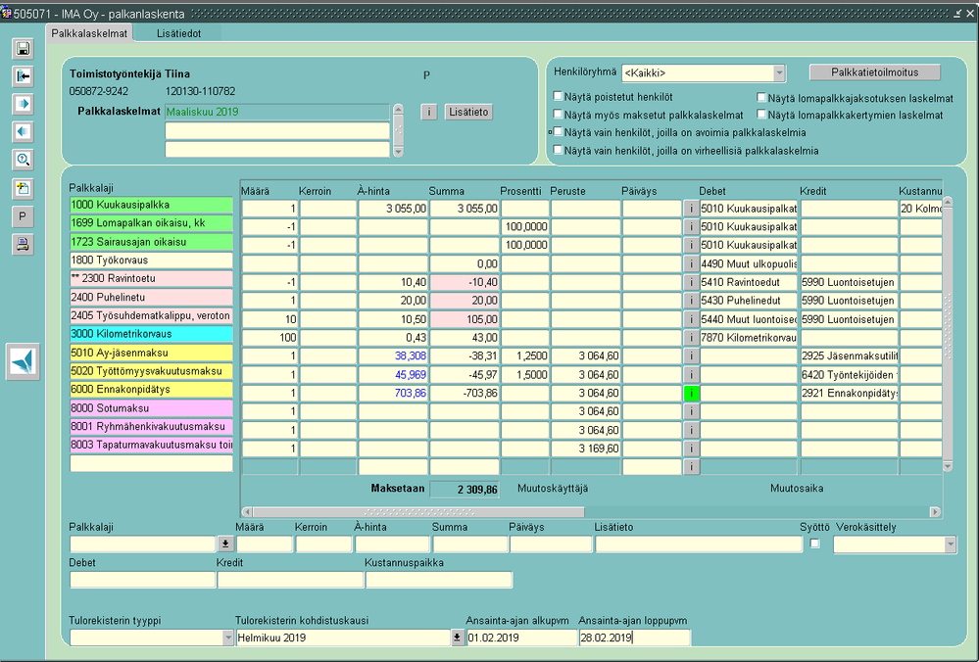Switch to the Palkkalaskelmat tab

point(89,33)
